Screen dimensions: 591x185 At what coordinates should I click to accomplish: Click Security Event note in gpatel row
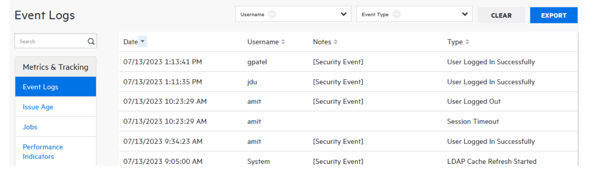click(x=338, y=62)
